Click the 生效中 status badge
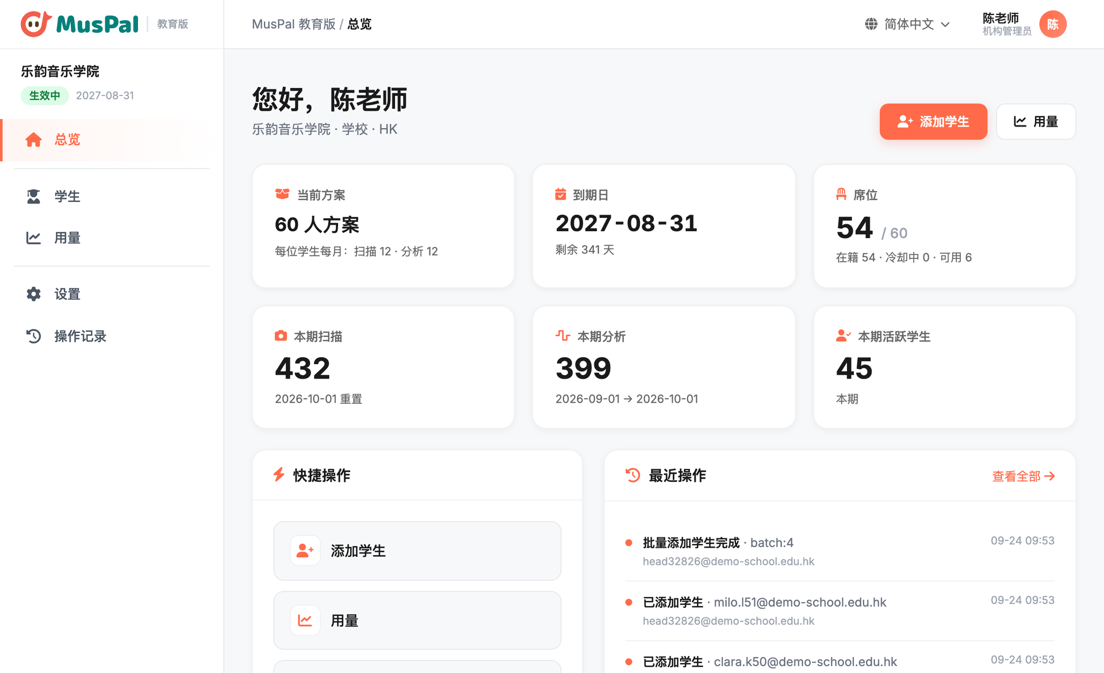The height and width of the screenshot is (673, 1104). 44,95
